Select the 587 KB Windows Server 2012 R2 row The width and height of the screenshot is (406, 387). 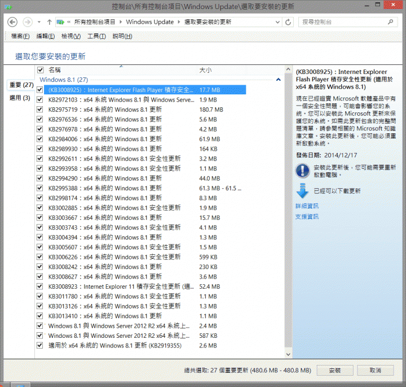tap(145, 336)
